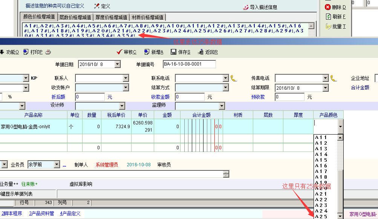
Task: Click the printer icon next to 打印
Action: (48, 52)
